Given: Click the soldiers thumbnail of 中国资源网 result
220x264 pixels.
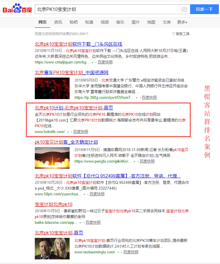Looking at the screenshot, I should (x=52, y=88).
